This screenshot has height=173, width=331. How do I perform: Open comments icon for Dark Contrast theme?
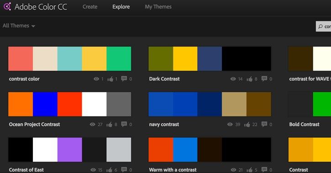click(264, 79)
